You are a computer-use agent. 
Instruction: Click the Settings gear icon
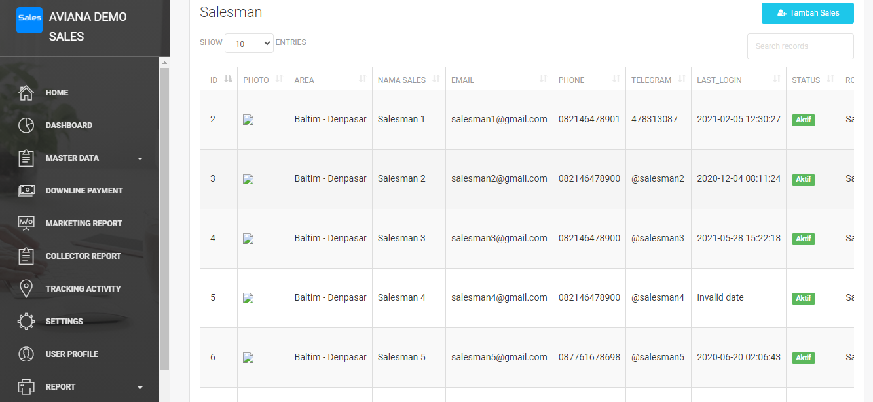tap(26, 322)
